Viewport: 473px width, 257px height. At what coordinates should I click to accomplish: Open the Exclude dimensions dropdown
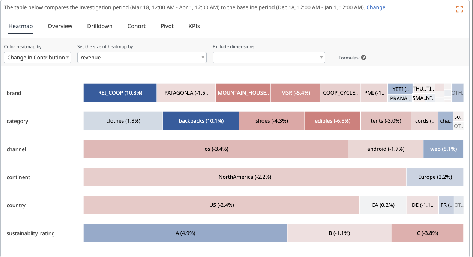(x=269, y=58)
